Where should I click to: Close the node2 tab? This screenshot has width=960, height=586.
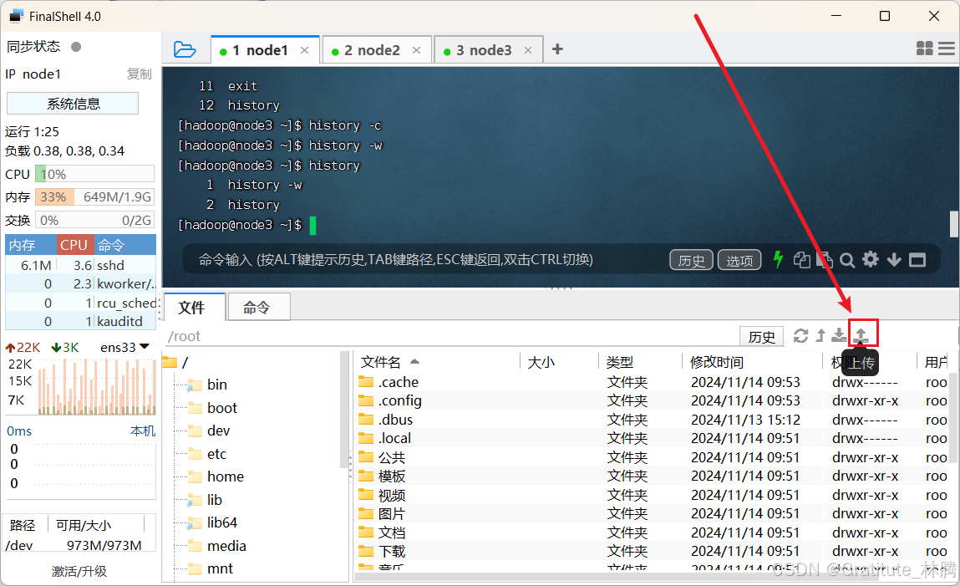(416, 50)
